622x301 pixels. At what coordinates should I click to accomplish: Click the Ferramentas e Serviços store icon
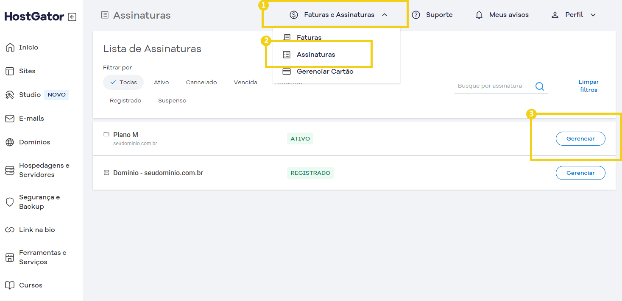coord(10,257)
